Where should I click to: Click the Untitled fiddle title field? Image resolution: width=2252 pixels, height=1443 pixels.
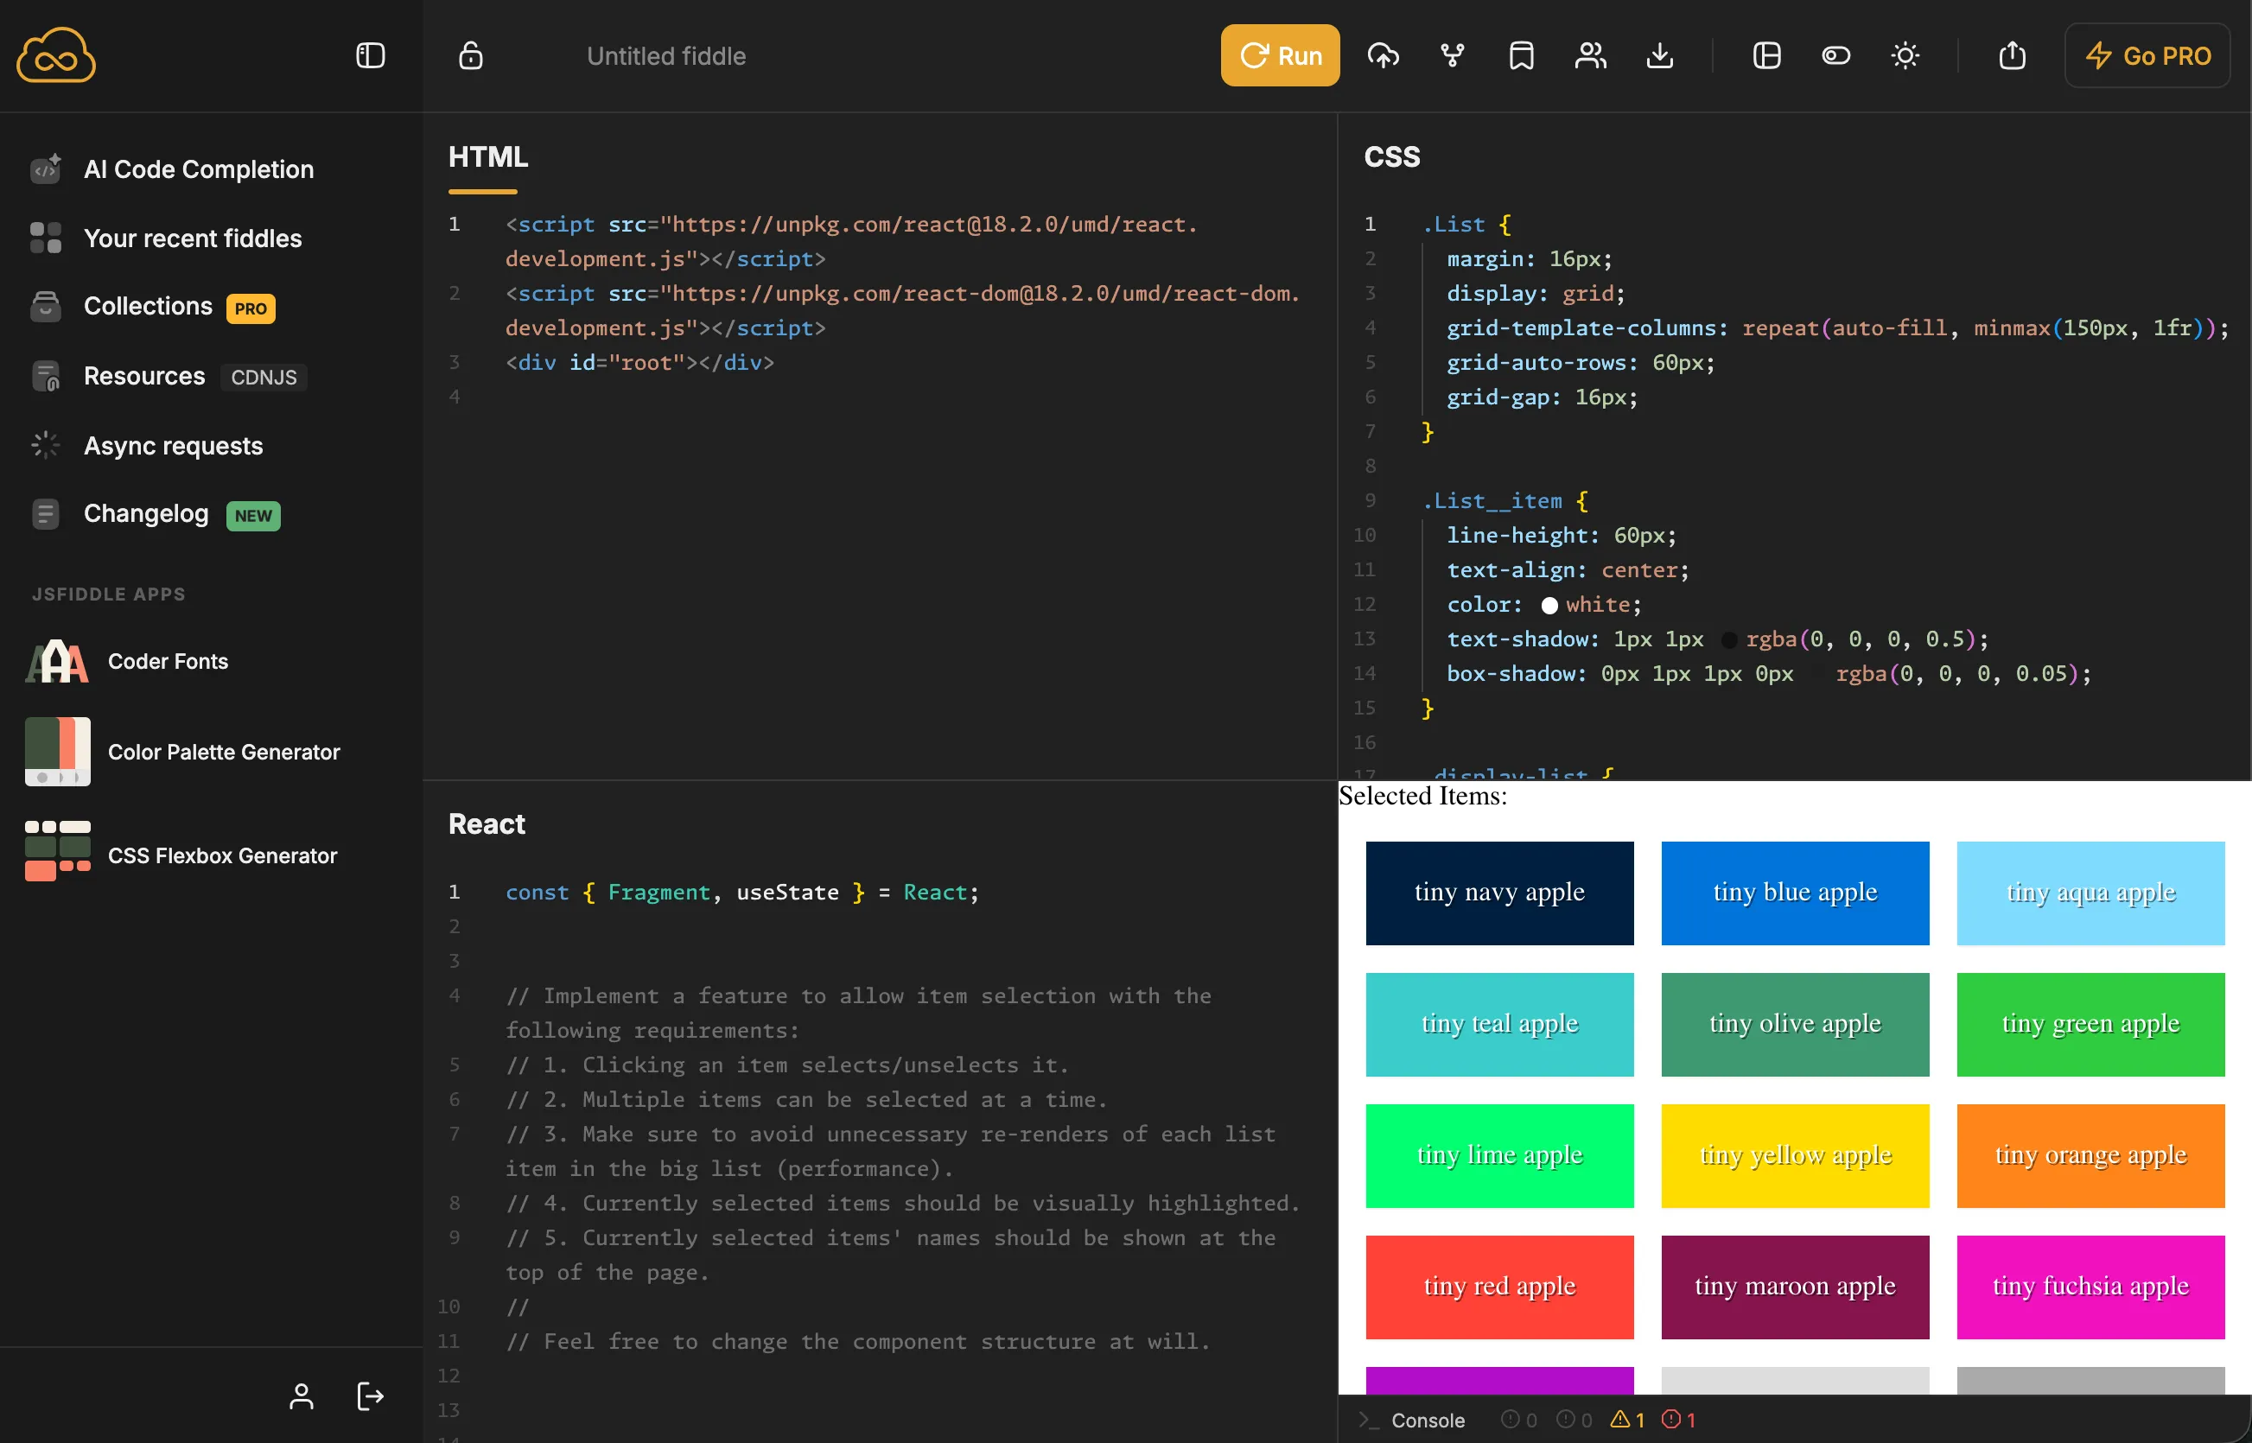666,55
